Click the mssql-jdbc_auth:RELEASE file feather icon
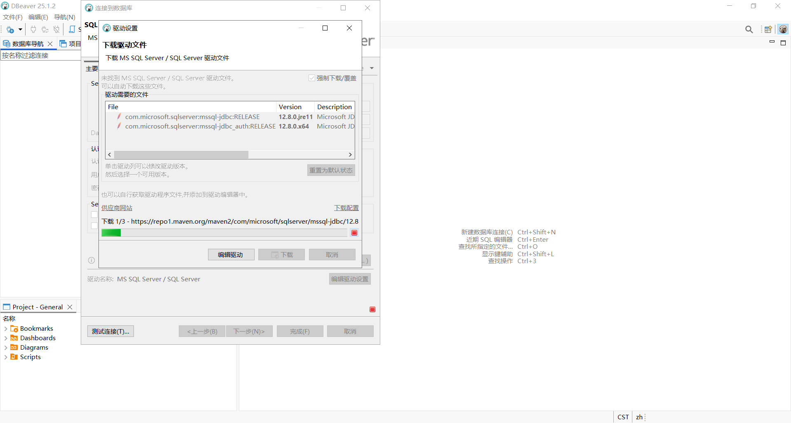This screenshot has width=791, height=423. 119,126
